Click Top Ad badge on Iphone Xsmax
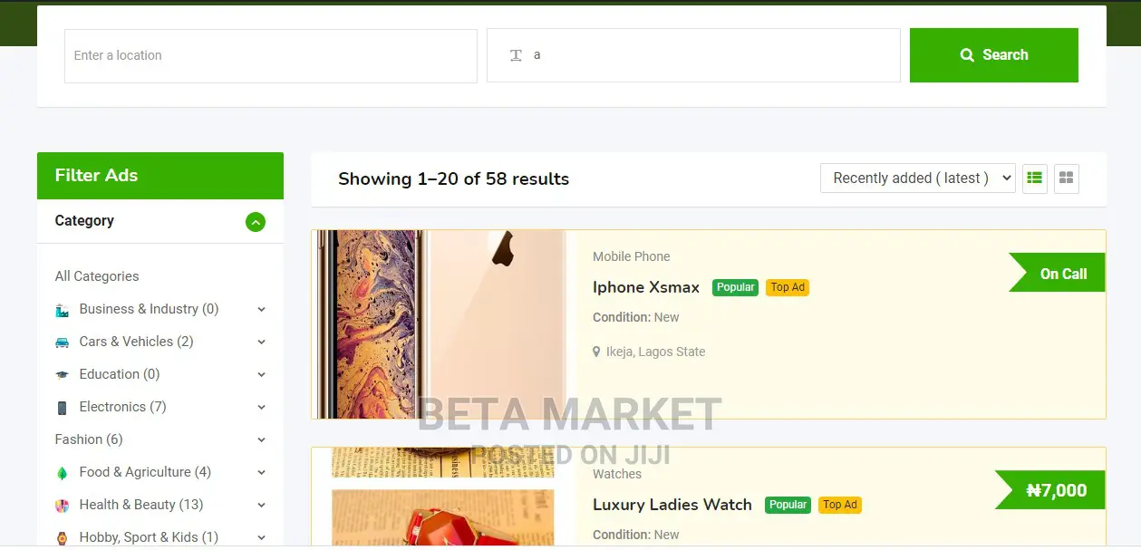 click(788, 287)
